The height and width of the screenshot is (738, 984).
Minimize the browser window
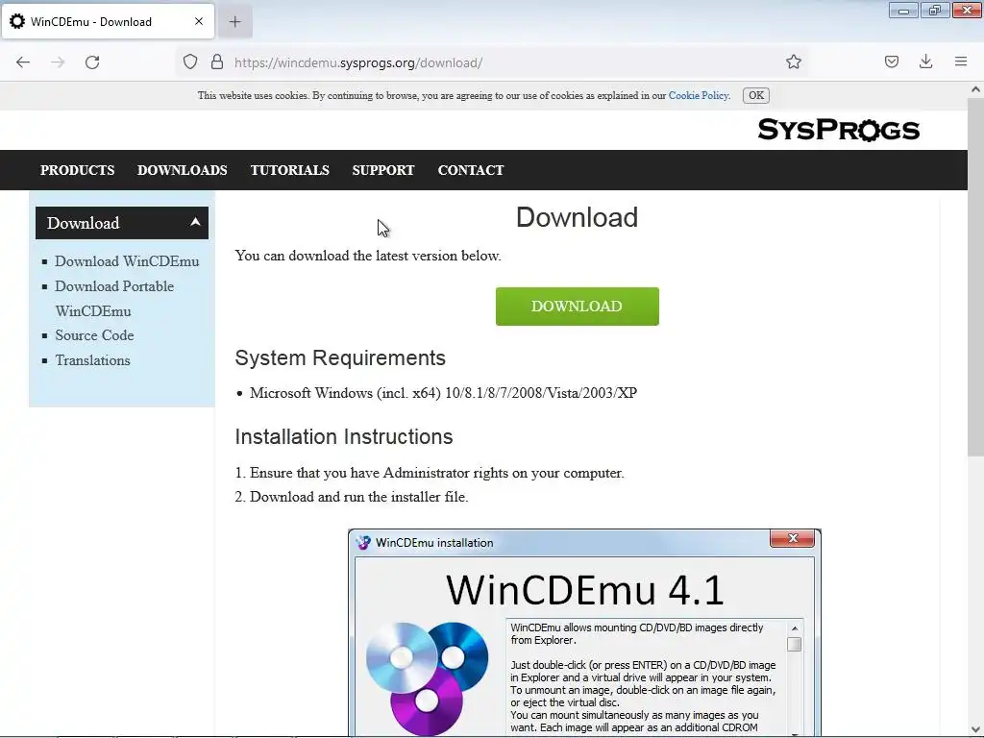pos(903,11)
